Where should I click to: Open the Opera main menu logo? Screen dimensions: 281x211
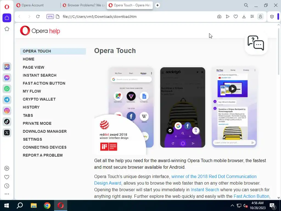tap(7, 7)
